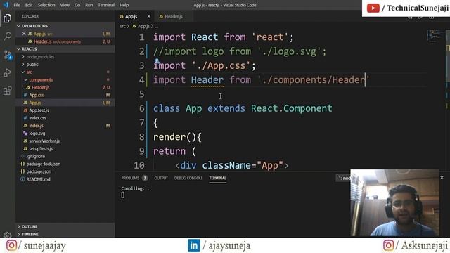Open App.test.js file
The height and width of the screenshot is (253, 450).
tap(65, 110)
